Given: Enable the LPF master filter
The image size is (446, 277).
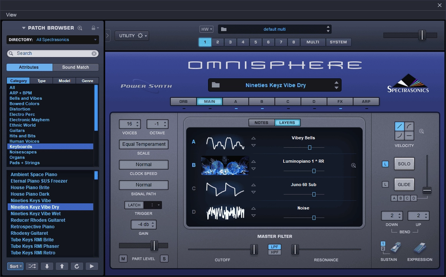Looking at the screenshot, I should tap(274, 247).
